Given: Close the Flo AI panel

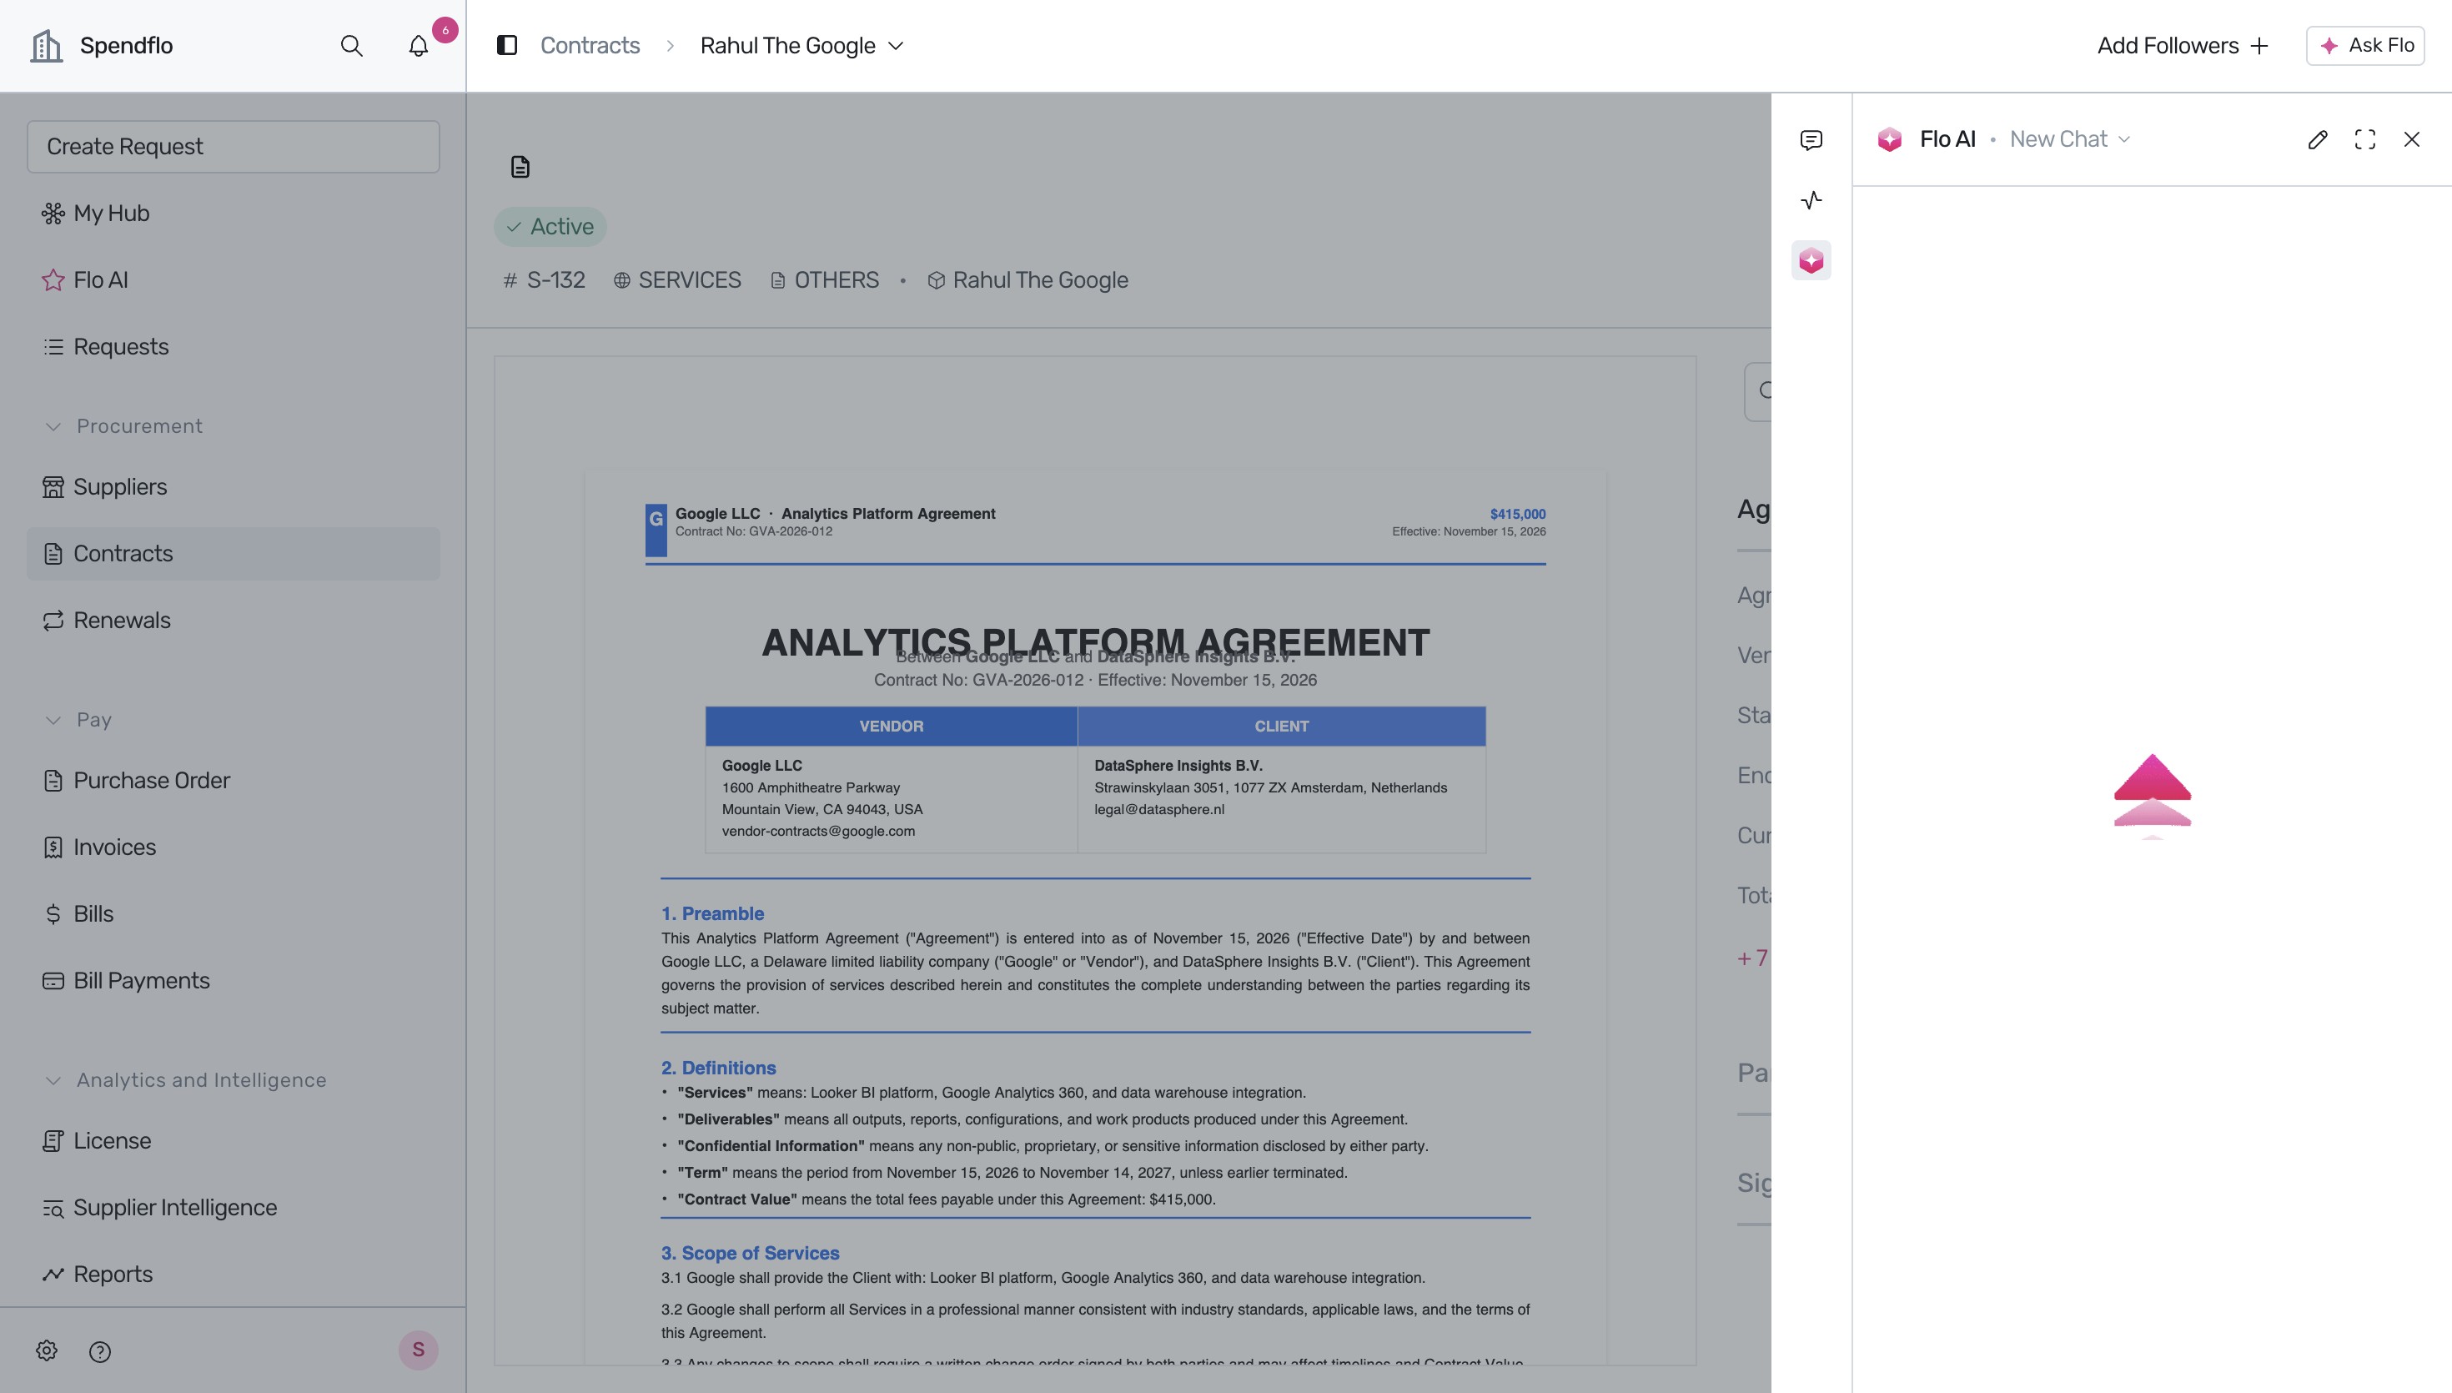Looking at the screenshot, I should [2412, 139].
